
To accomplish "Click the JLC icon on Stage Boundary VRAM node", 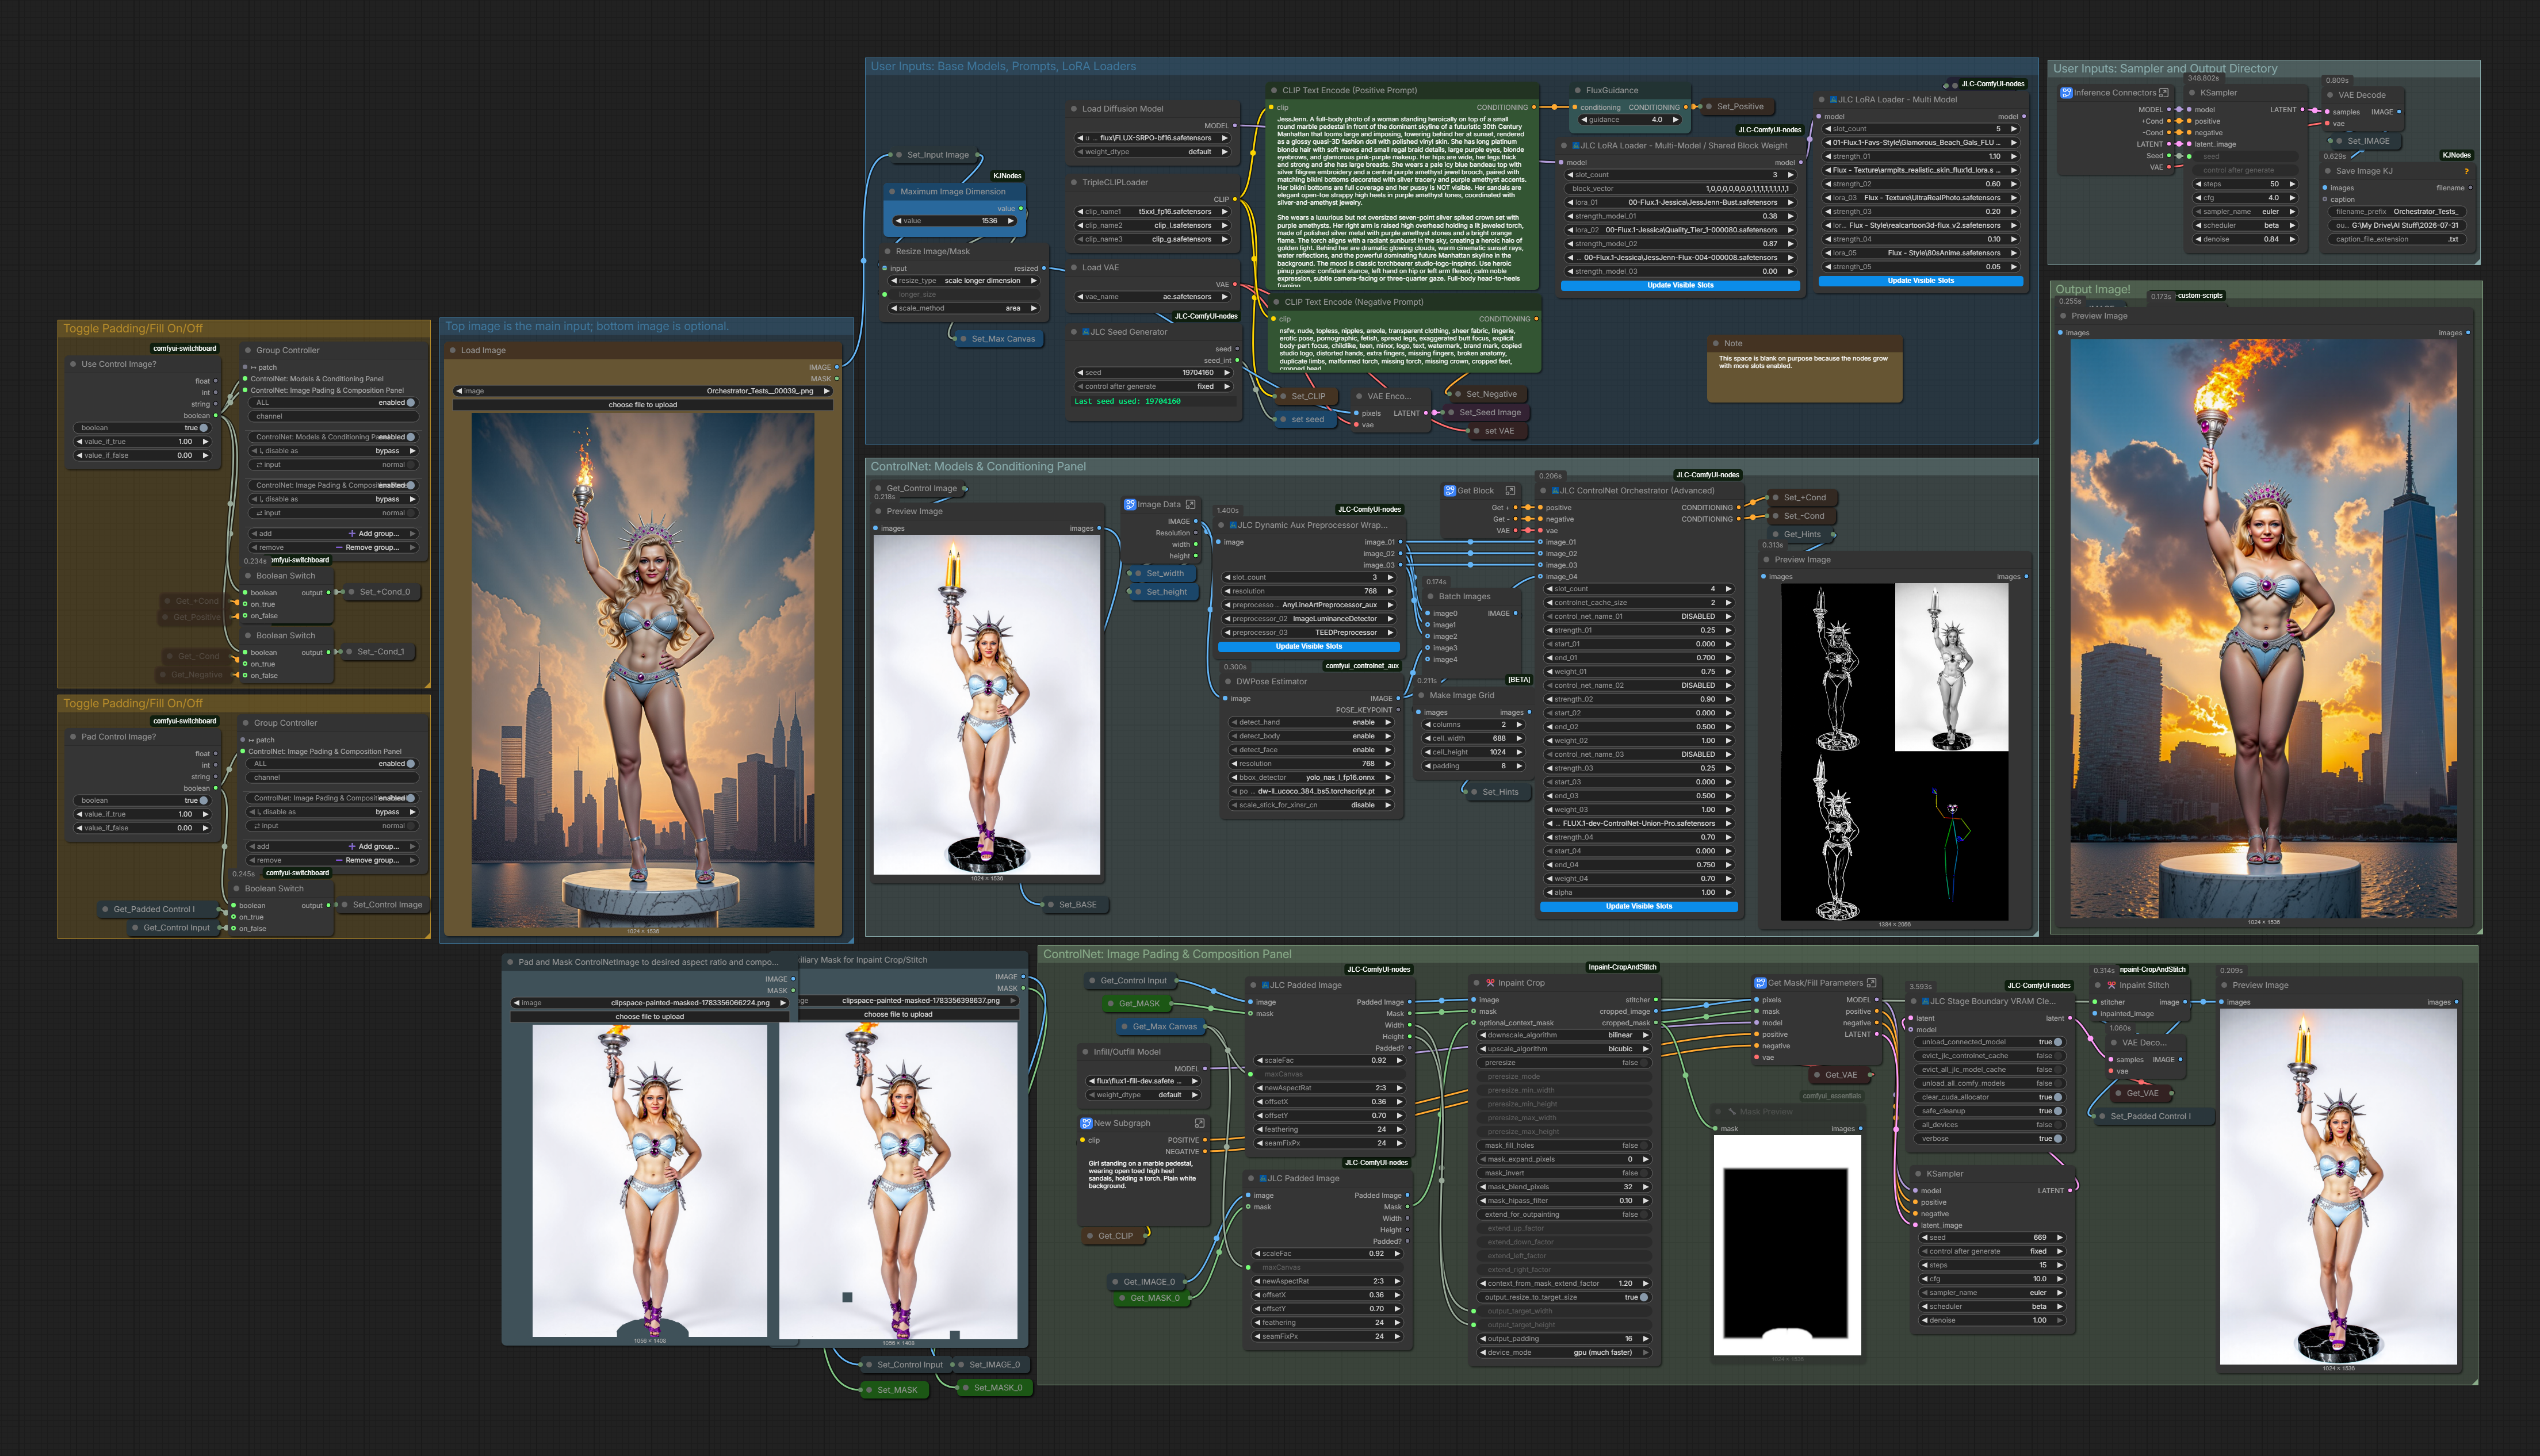I will click(1925, 1001).
